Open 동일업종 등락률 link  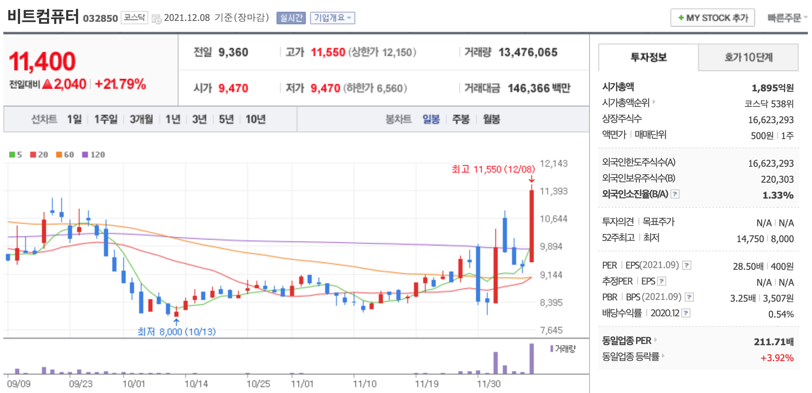[x=631, y=357]
